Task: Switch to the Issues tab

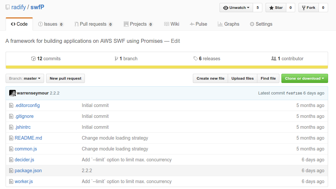Action: click(51, 24)
